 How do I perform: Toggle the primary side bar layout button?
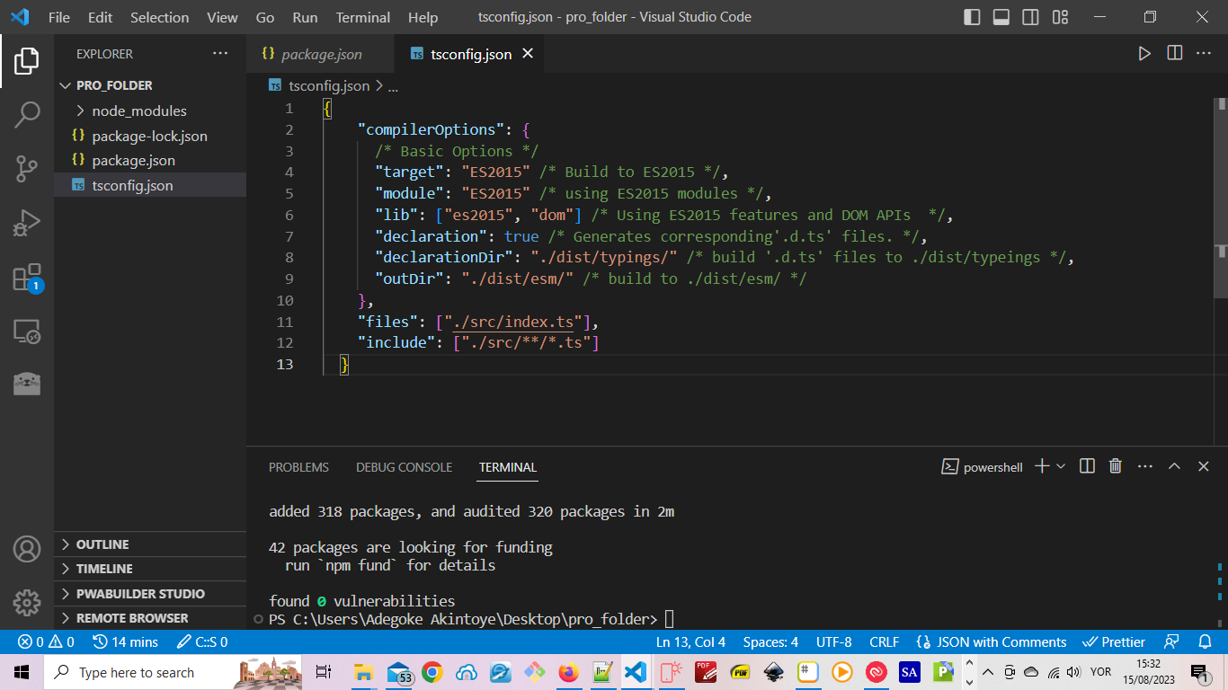(972, 17)
